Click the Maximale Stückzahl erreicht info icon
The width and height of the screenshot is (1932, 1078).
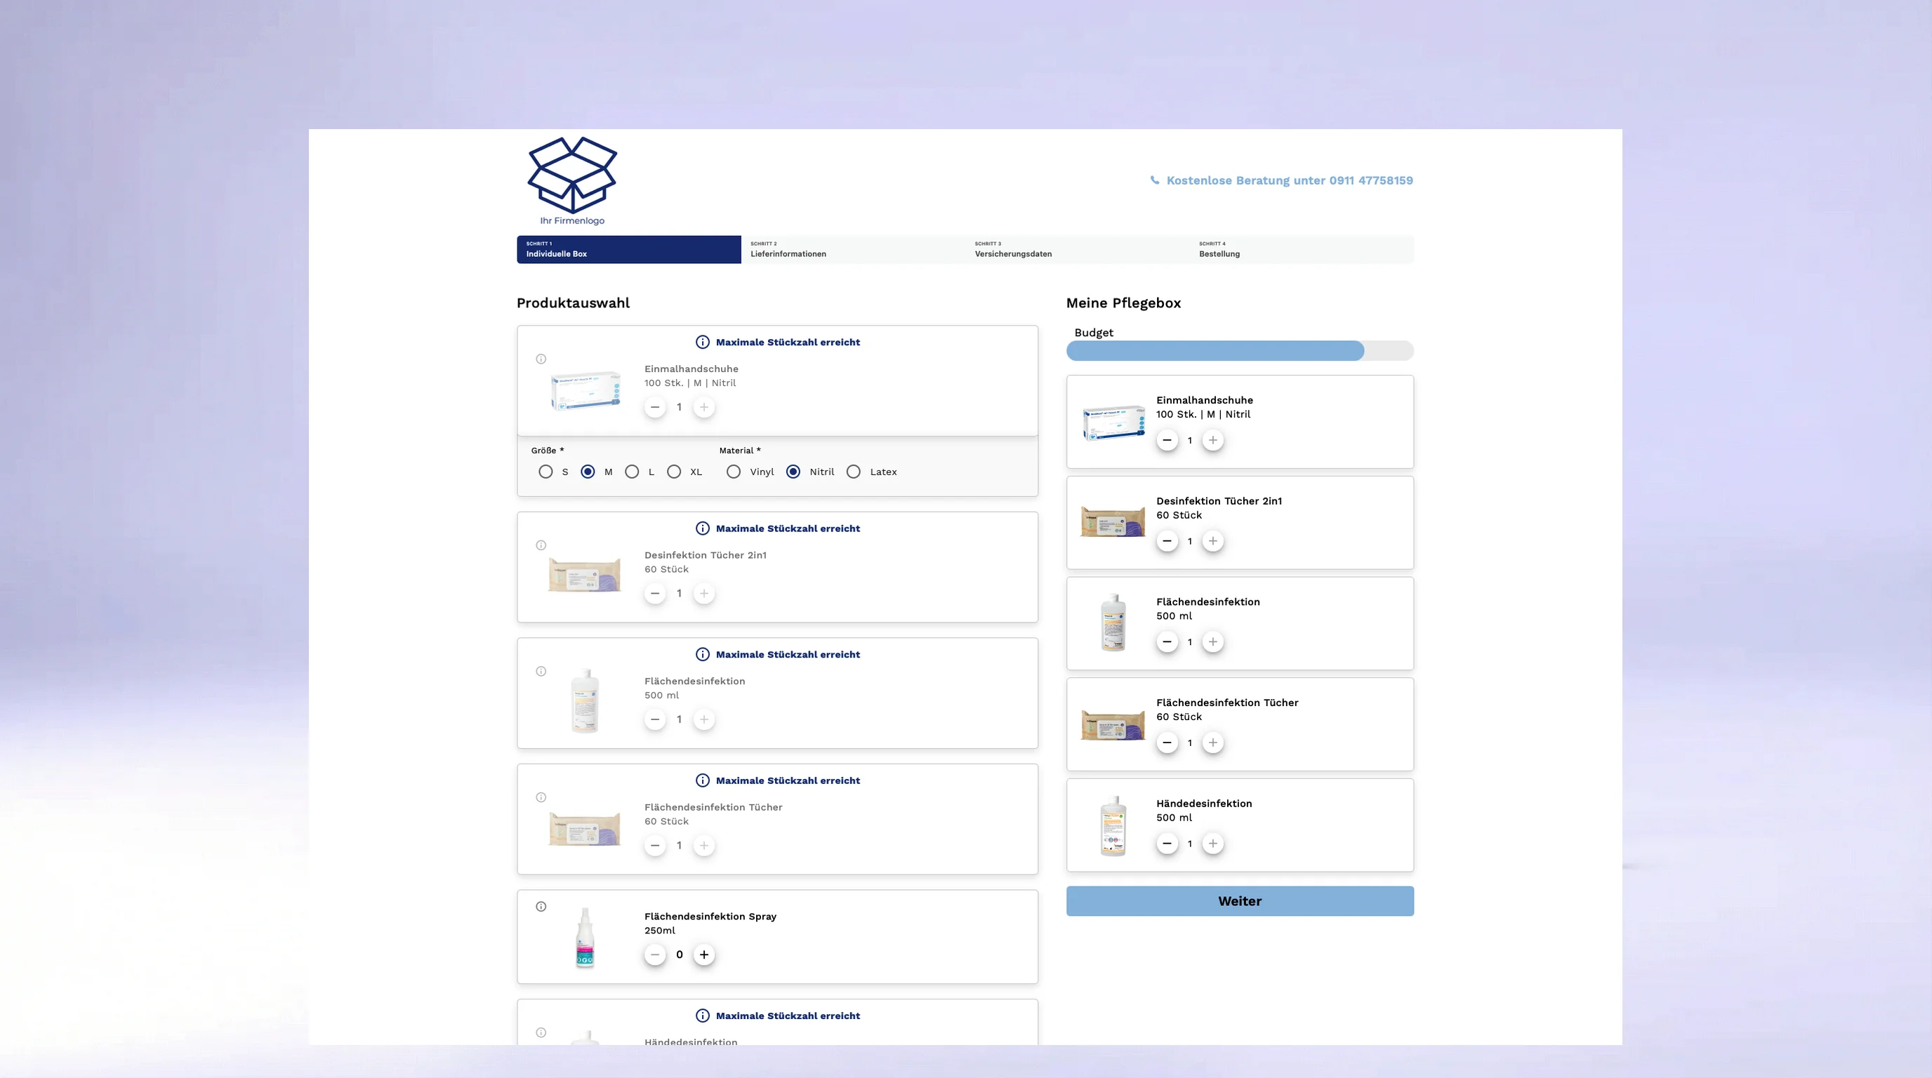702,342
